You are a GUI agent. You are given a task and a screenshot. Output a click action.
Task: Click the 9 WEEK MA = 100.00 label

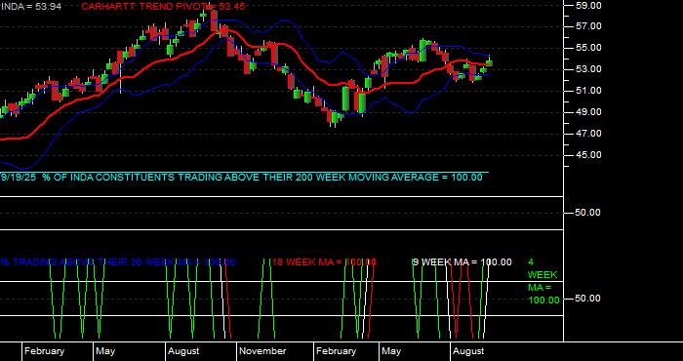click(462, 262)
